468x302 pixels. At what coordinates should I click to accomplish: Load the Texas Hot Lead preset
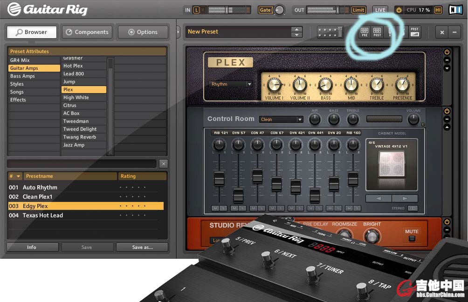[86, 215]
